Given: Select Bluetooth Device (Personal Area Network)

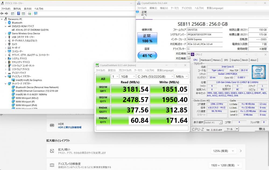Looking at the screenshot, I should click(37, 87).
